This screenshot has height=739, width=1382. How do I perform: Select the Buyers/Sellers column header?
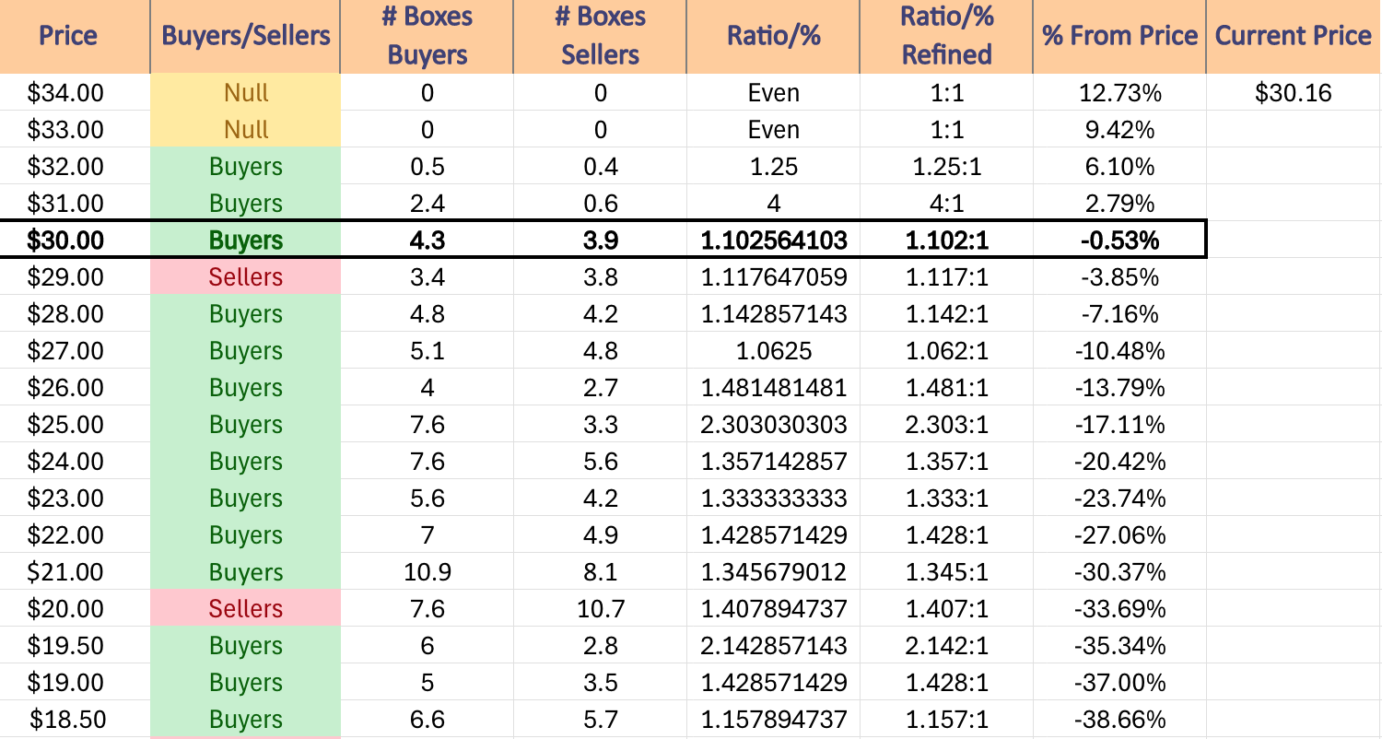pyautogui.click(x=245, y=37)
